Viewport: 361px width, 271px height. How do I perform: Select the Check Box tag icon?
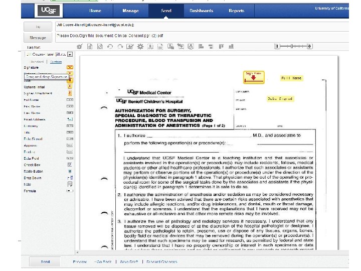(x=70, y=165)
